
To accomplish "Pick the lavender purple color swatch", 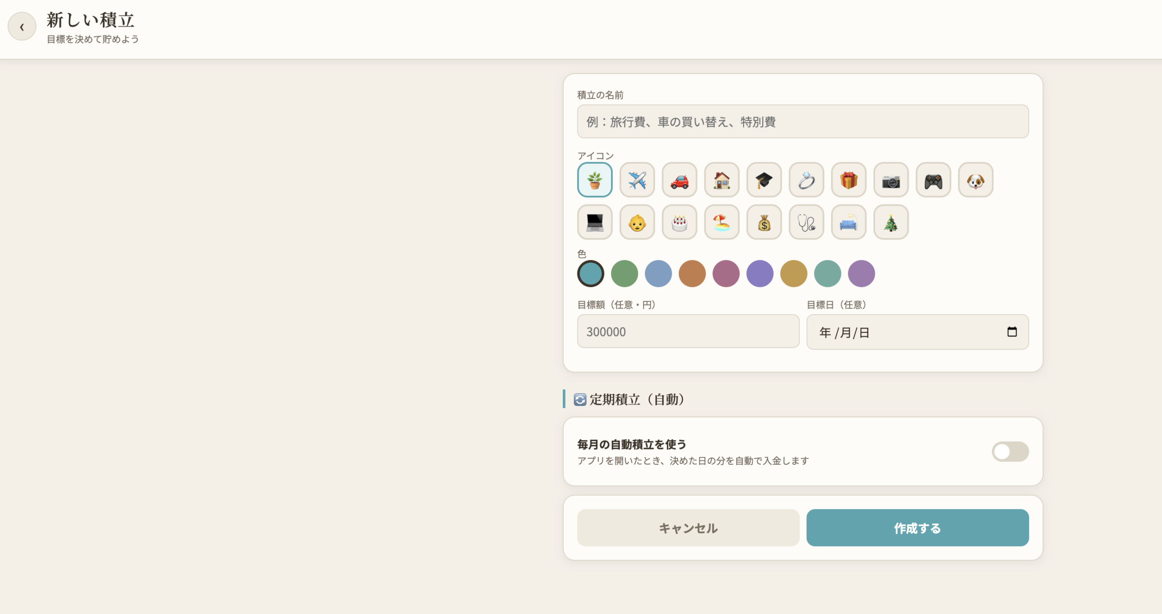I will [862, 273].
